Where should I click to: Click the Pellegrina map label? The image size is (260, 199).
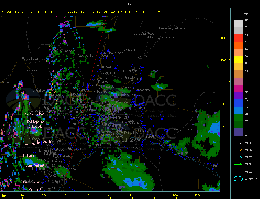pyautogui.click(x=36, y=122)
